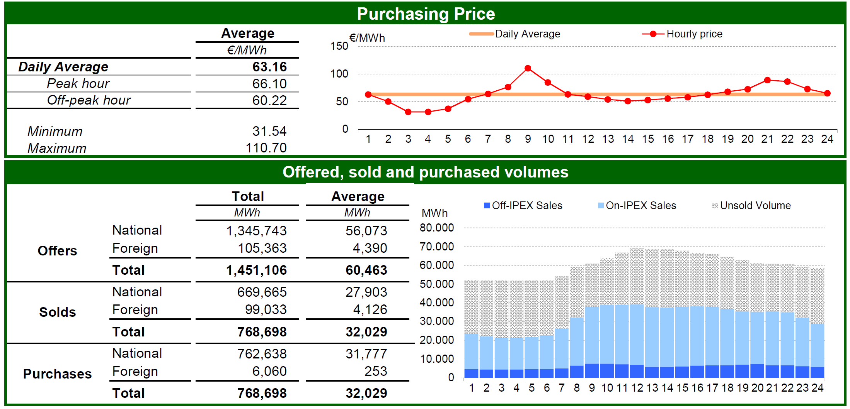The width and height of the screenshot is (850, 409).
Task: Select the Purchasing Price header title
Action: pyautogui.click(x=426, y=14)
